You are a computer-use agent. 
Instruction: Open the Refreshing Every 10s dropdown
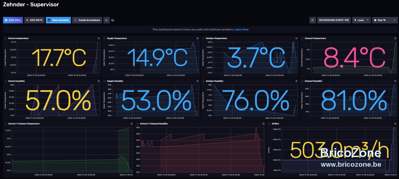(x=334, y=20)
